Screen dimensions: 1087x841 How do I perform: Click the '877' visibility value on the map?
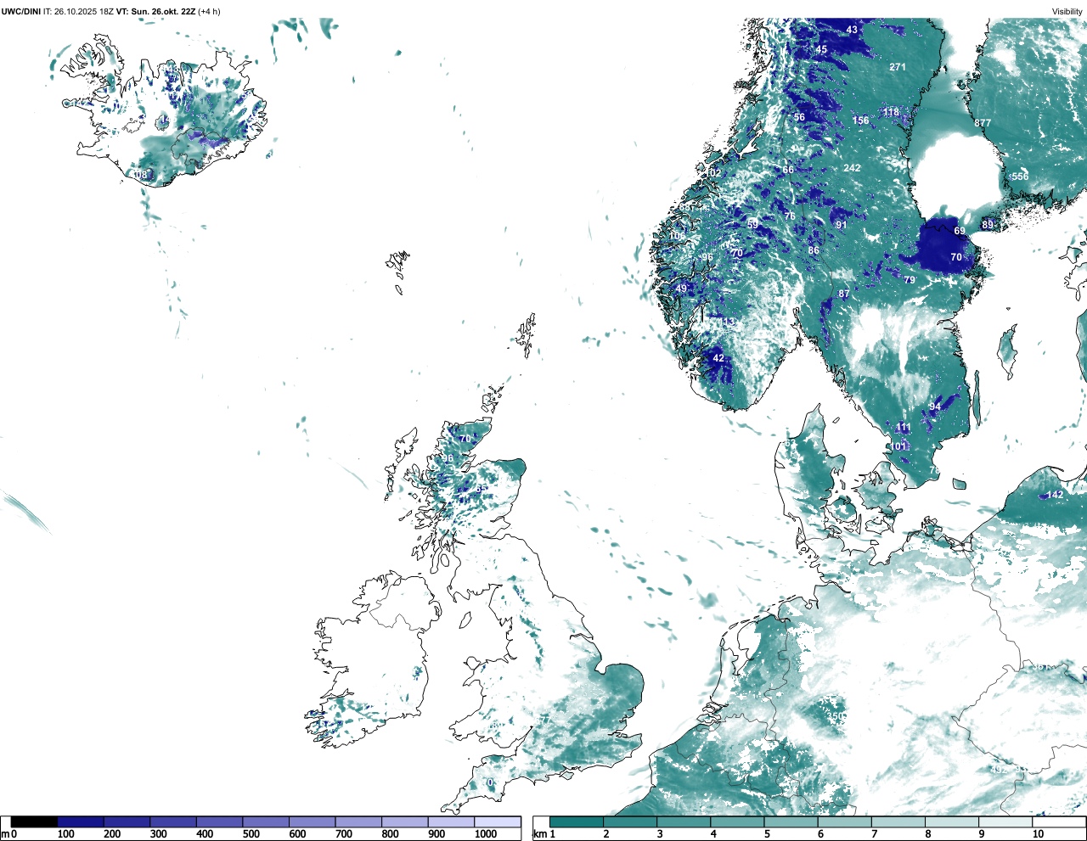[x=983, y=123]
